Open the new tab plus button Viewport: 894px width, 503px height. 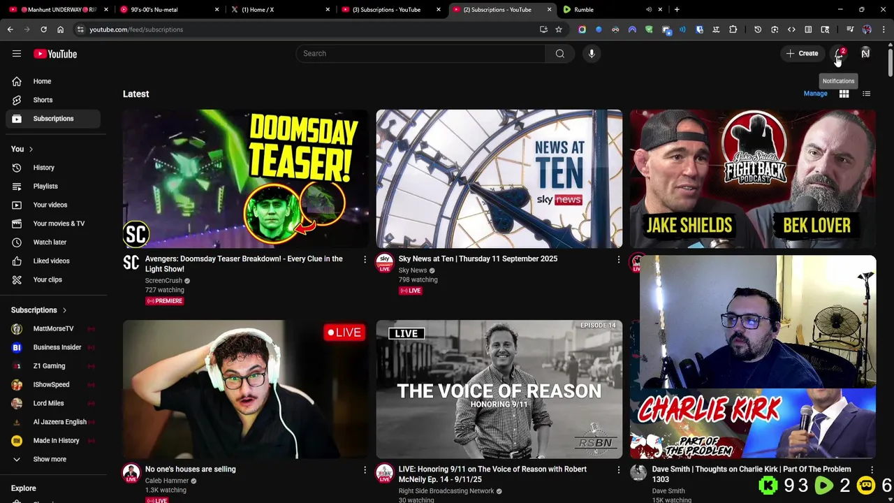677,10
